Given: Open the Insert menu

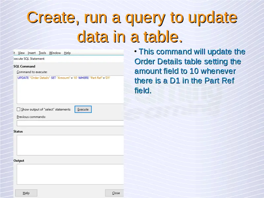Looking at the screenshot, I should pyautogui.click(x=32, y=53).
